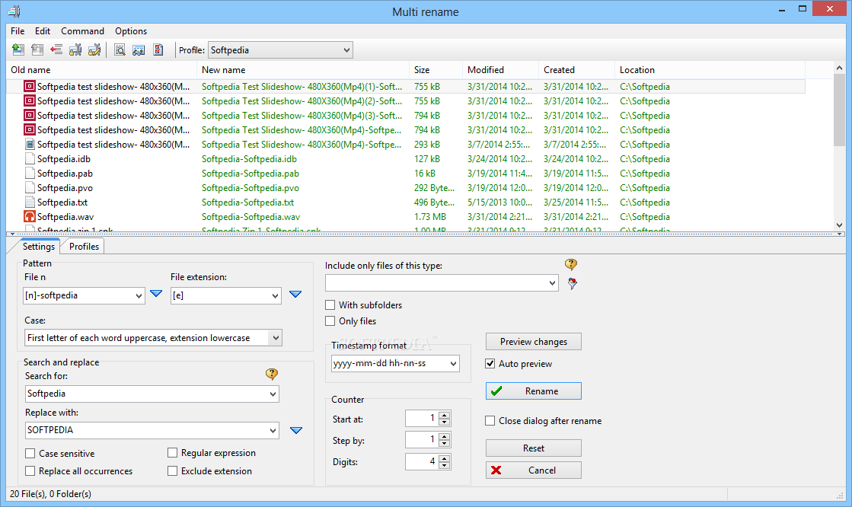This screenshot has width=852, height=507.
Task: Open the Include only files of this type dropdown
Action: (552, 283)
